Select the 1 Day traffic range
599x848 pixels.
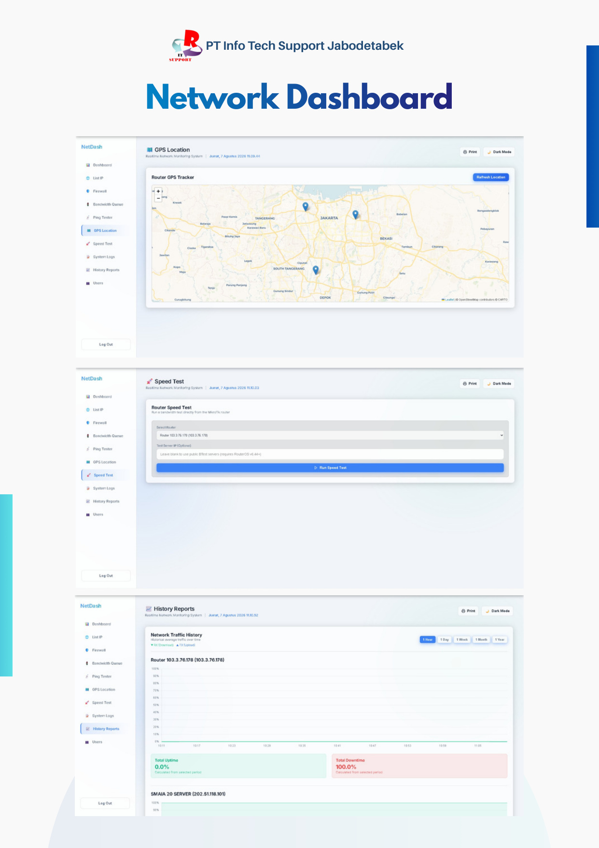tap(445, 640)
